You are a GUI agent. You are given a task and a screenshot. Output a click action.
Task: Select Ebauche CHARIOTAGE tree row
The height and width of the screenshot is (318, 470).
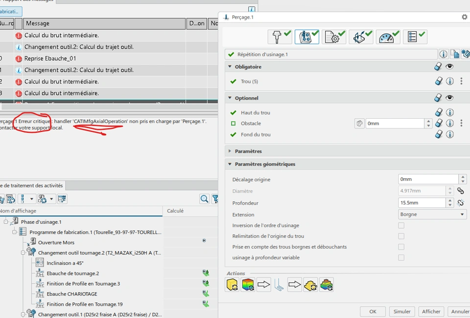(72, 294)
